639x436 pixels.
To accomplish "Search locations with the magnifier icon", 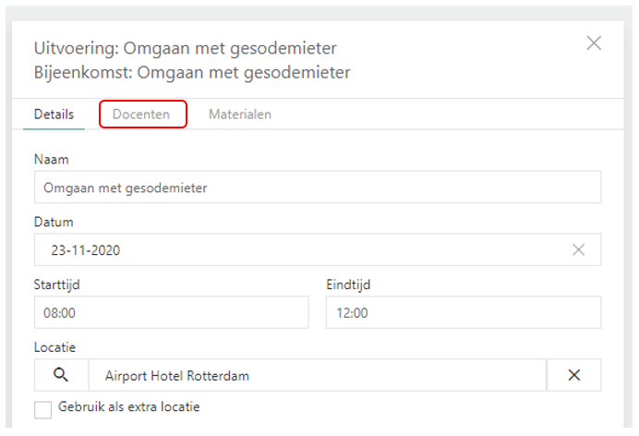I will 62,375.
